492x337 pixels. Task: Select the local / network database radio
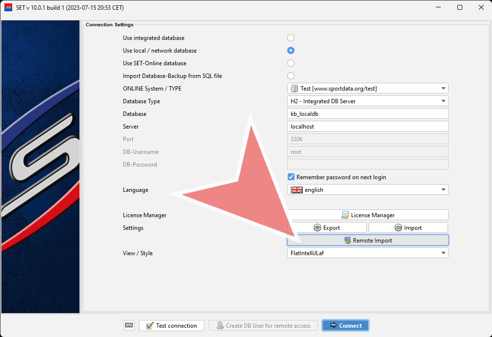click(291, 51)
